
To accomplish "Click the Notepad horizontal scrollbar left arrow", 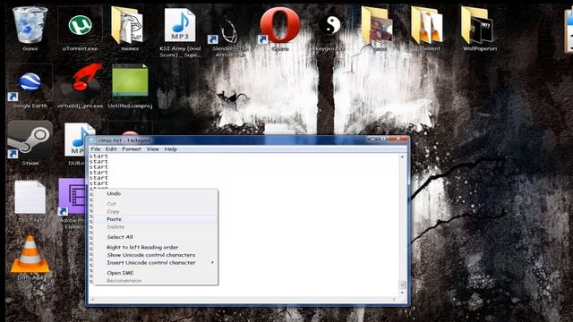I will [x=93, y=300].
